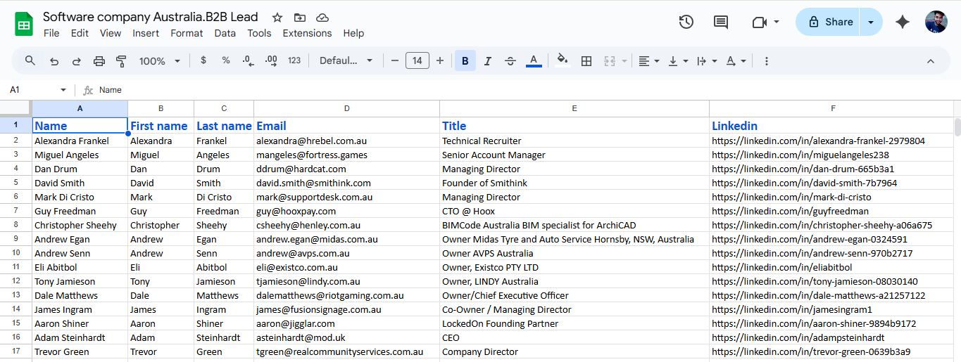This screenshot has width=961, height=362.
Task: Open the comments icon near Share
Action: [721, 22]
